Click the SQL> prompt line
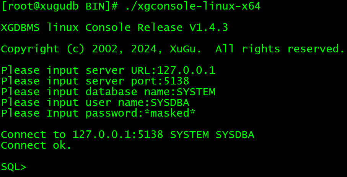This screenshot has width=347, height=177. tap(14, 167)
